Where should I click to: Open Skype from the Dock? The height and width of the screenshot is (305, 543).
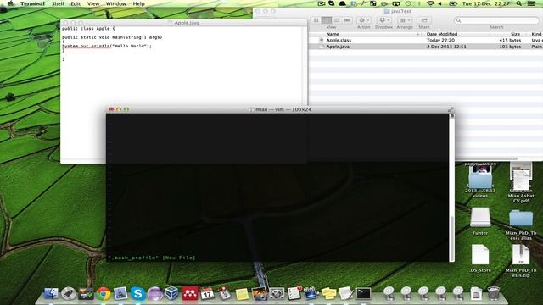point(137,293)
